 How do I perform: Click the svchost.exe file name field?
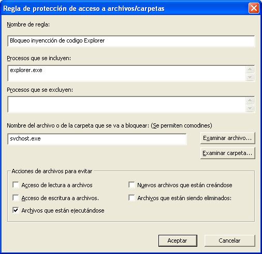pyautogui.click(x=97, y=139)
